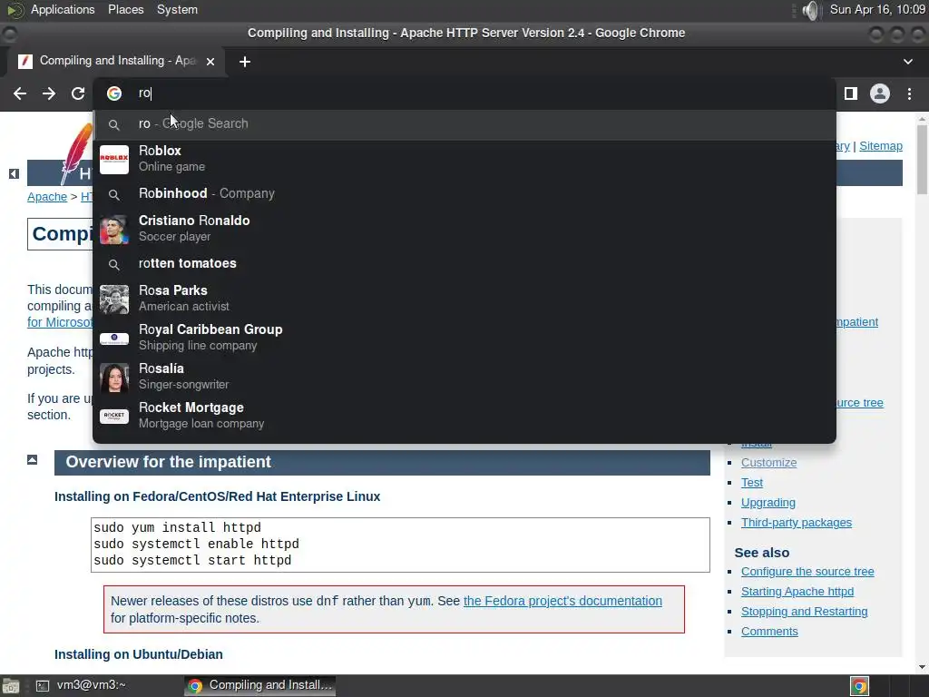Open 'Configure the source tree' under See also
Viewport: 929px width, 697px height.
click(x=807, y=572)
